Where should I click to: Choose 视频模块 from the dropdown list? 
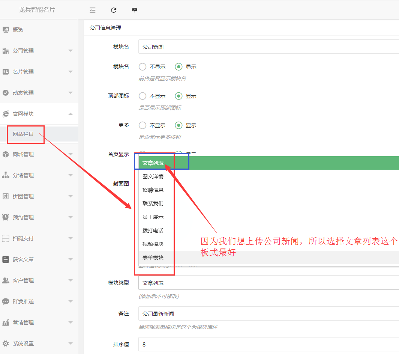click(153, 244)
